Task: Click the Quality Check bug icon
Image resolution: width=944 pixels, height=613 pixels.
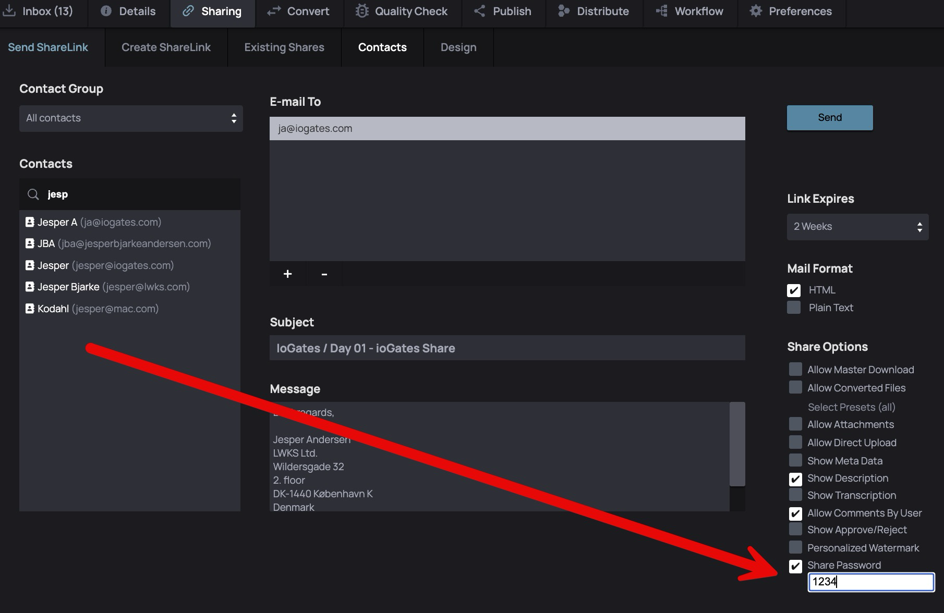Action: click(x=361, y=11)
